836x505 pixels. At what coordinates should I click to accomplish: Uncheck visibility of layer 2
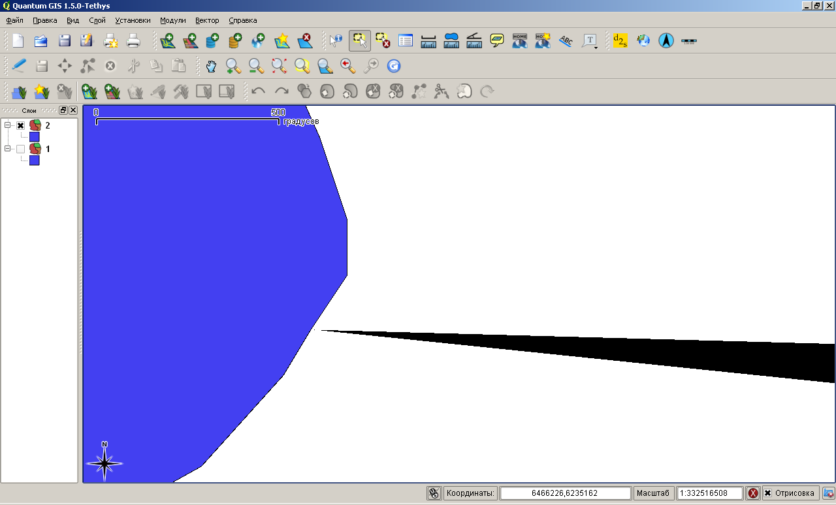20,125
